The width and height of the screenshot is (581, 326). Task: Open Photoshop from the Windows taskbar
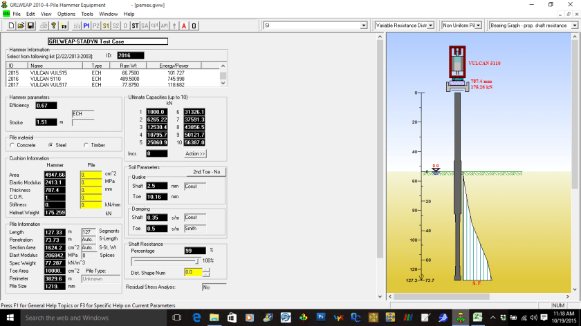pyautogui.click(x=321, y=318)
